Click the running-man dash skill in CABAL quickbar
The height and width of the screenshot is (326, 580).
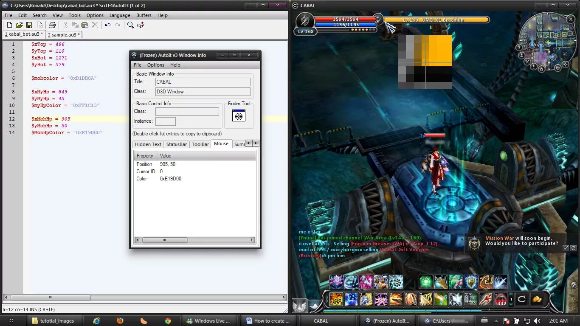pos(486,299)
